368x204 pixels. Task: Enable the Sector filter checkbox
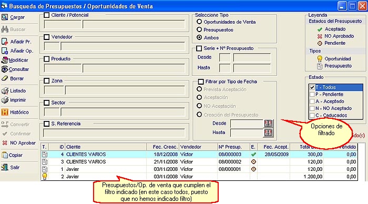(x=46, y=103)
